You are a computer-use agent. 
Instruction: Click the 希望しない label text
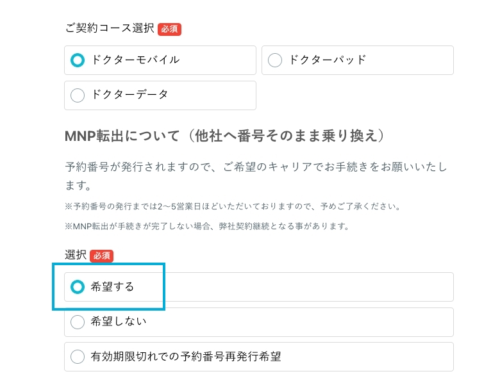pos(119,322)
